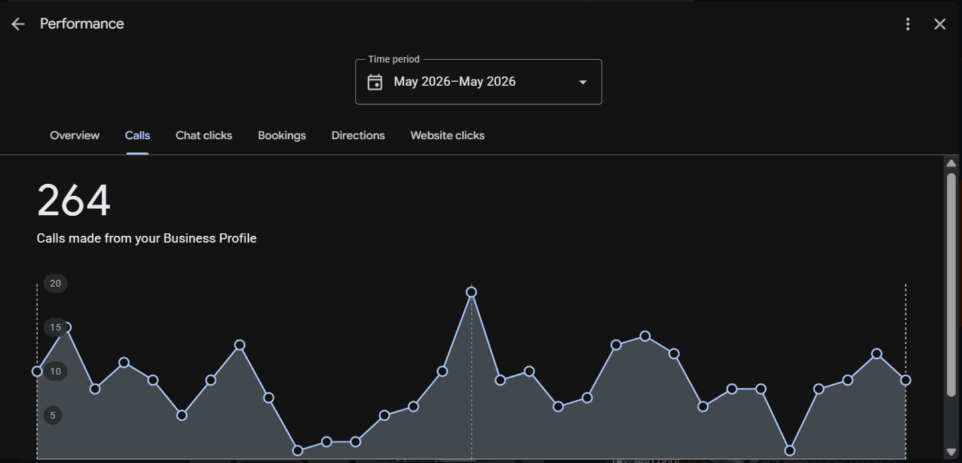Go to the Bookings tab
The height and width of the screenshot is (463, 962).
point(282,135)
